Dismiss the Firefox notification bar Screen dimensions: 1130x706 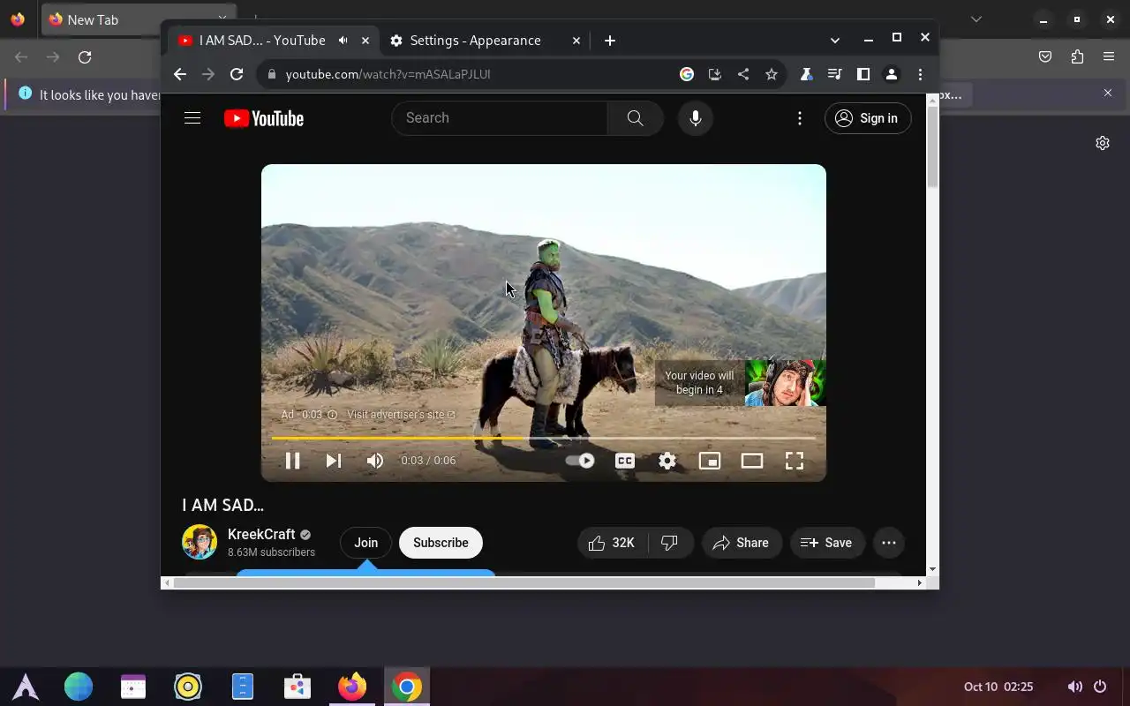point(1108,93)
